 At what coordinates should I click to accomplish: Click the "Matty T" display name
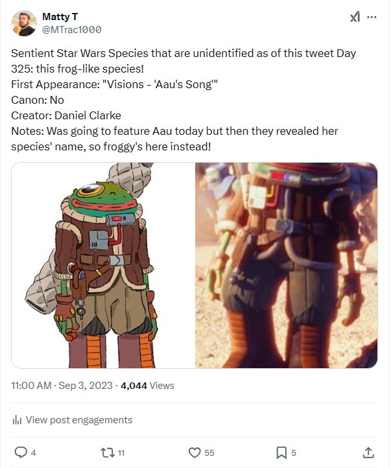click(x=60, y=16)
